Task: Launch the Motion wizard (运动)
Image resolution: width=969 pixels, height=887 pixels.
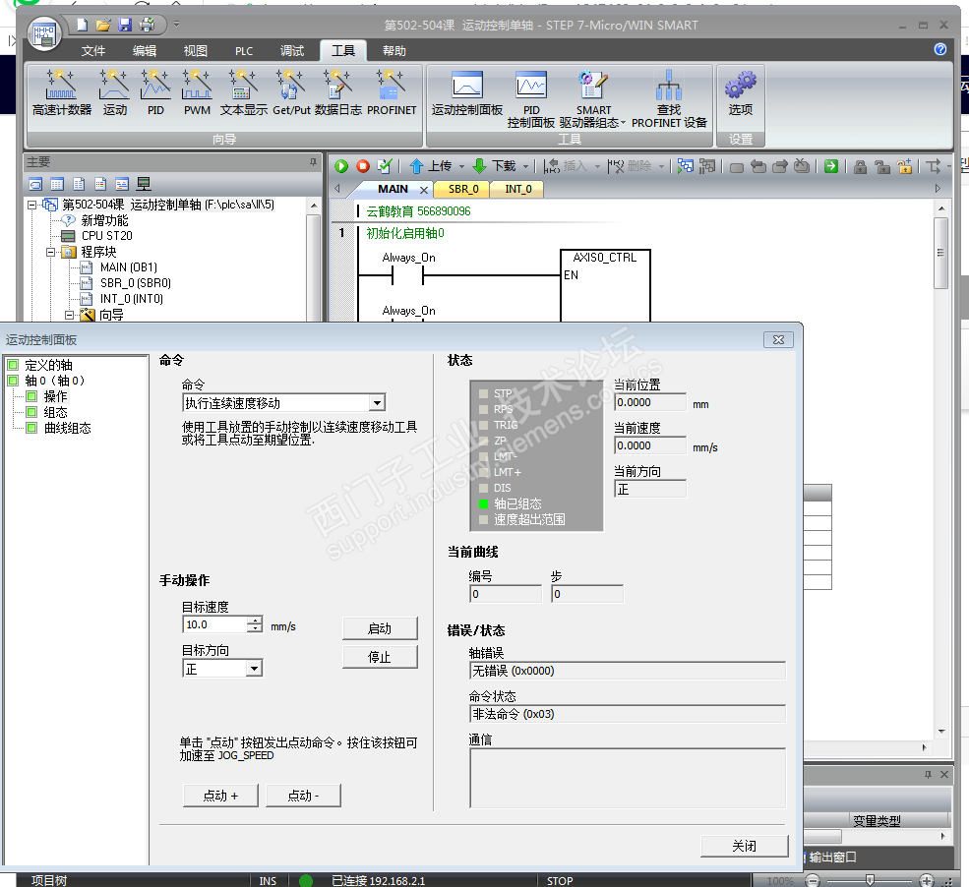Action: point(115,92)
